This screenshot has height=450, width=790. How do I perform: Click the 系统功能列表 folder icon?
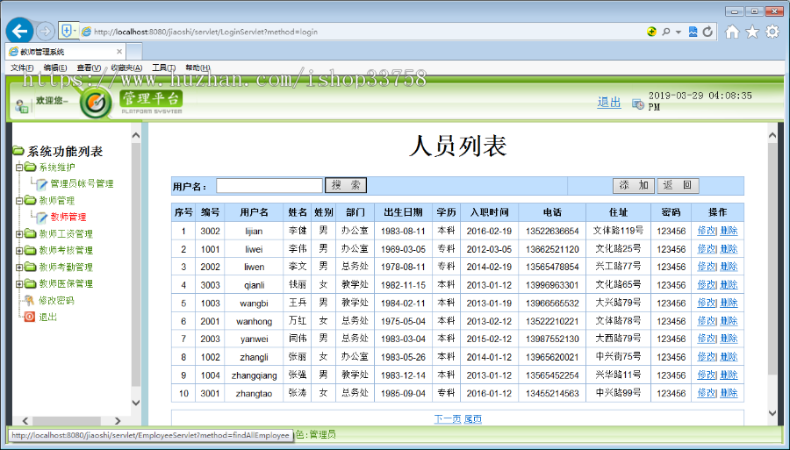click(x=18, y=151)
